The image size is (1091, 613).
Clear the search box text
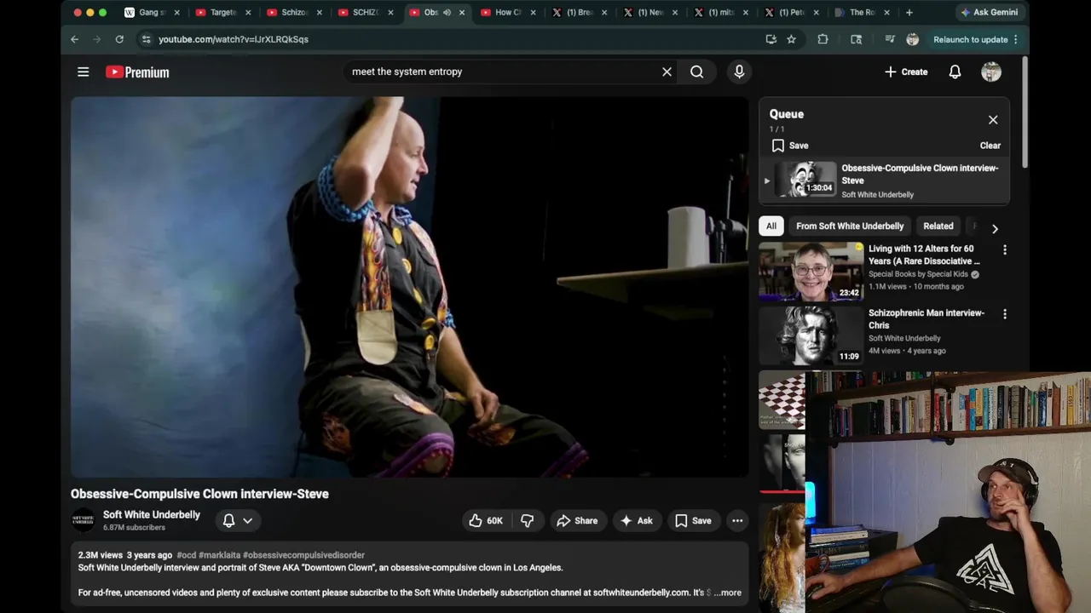(667, 72)
